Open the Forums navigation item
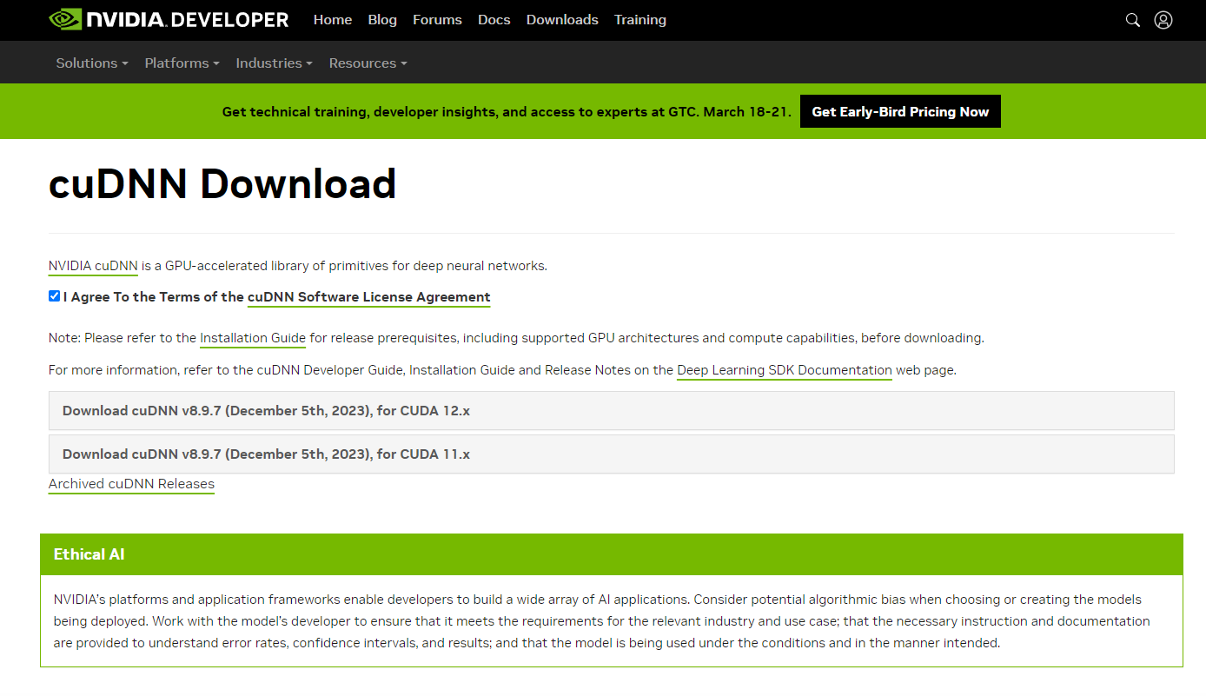This screenshot has height=696, width=1206. 438,19
